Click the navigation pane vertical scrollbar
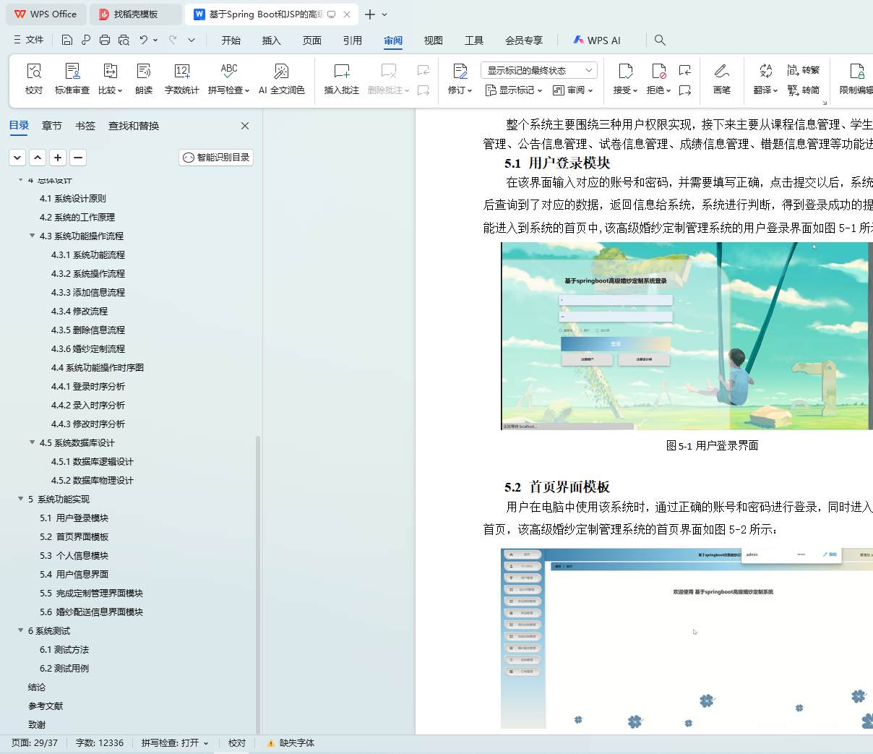Image resolution: width=873 pixels, height=754 pixels. pyautogui.click(x=258, y=584)
